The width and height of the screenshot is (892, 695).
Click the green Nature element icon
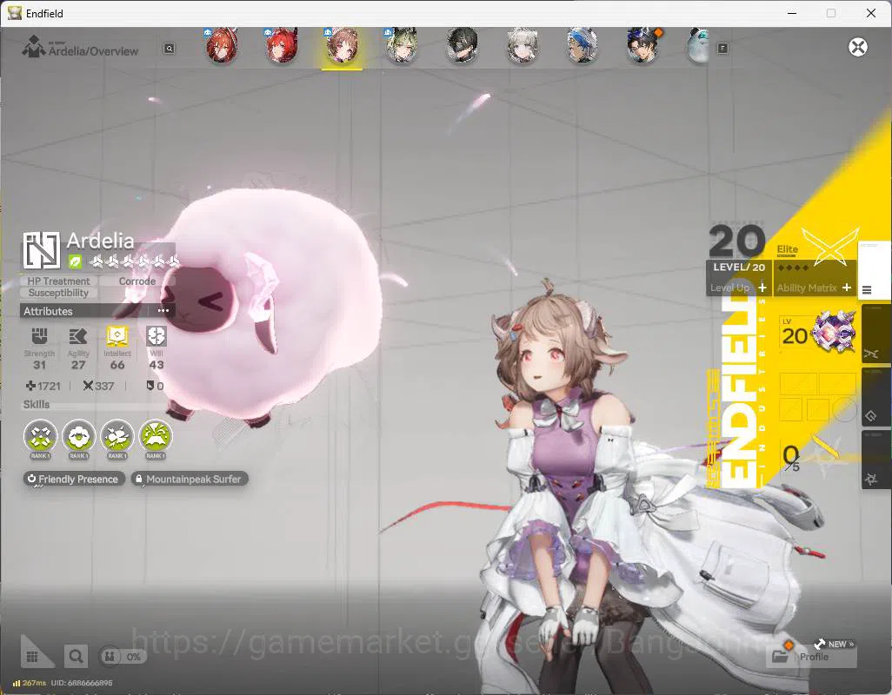(x=75, y=261)
